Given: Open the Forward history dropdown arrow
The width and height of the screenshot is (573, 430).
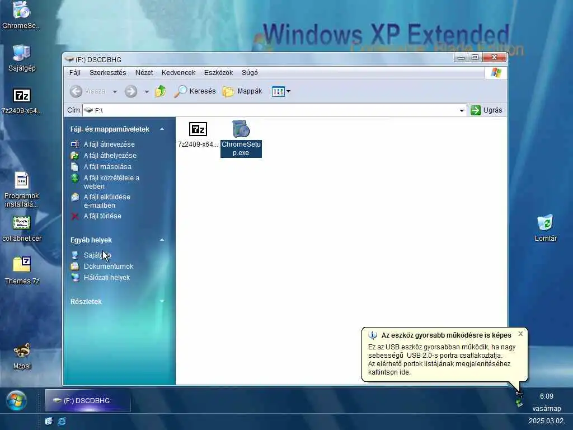Looking at the screenshot, I should coord(147,91).
